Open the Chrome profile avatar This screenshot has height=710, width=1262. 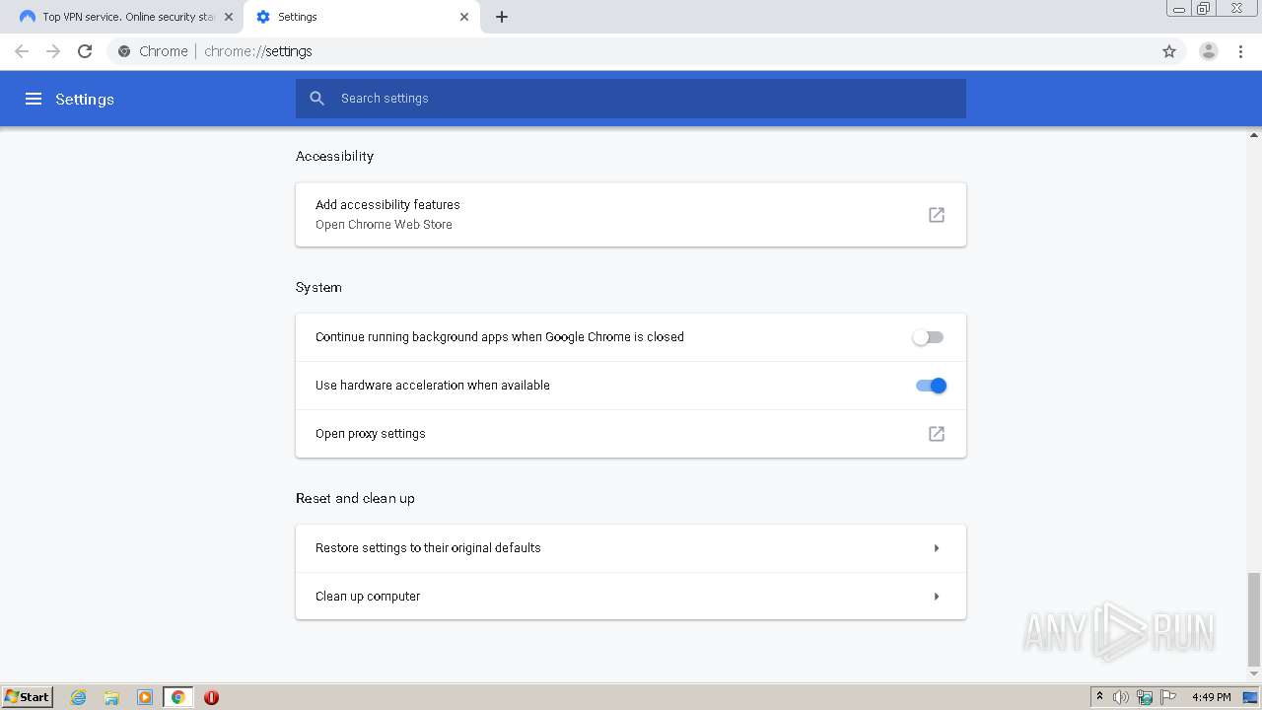click(1209, 51)
